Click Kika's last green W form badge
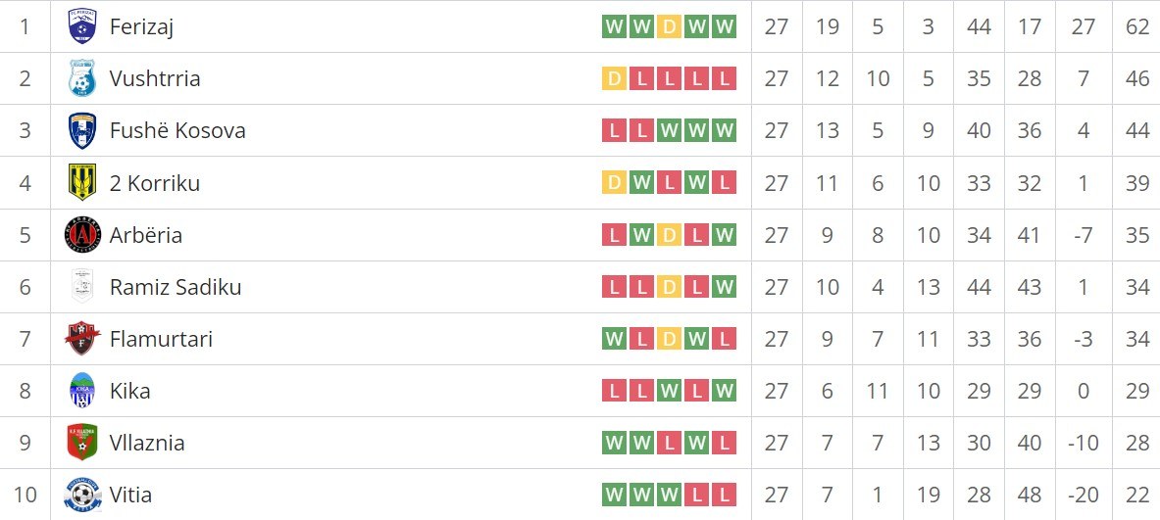The width and height of the screenshot is (1160, 520). (725, 391)
